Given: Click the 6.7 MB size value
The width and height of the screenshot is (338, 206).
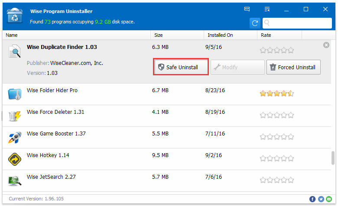Looking at the screenshot, I should (160, 90).
